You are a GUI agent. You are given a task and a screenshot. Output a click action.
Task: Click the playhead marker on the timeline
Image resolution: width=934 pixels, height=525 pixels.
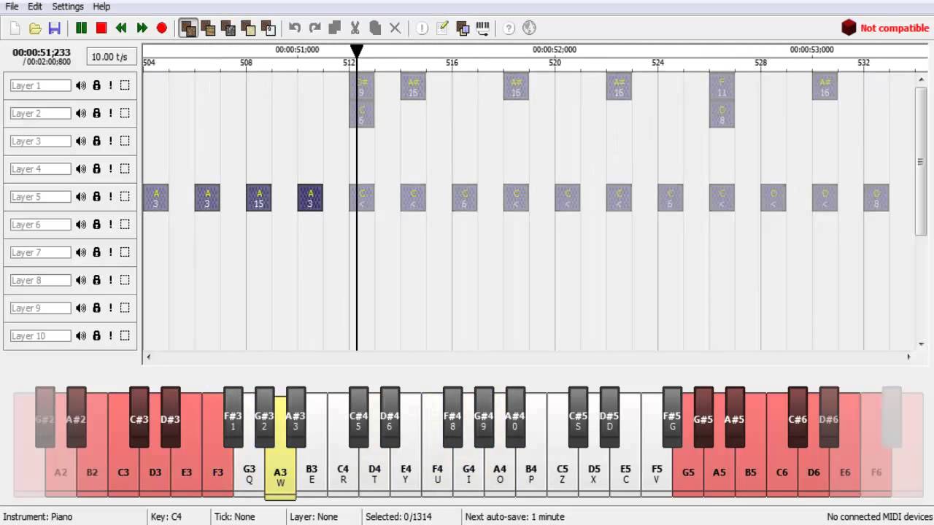click(356, 51)
